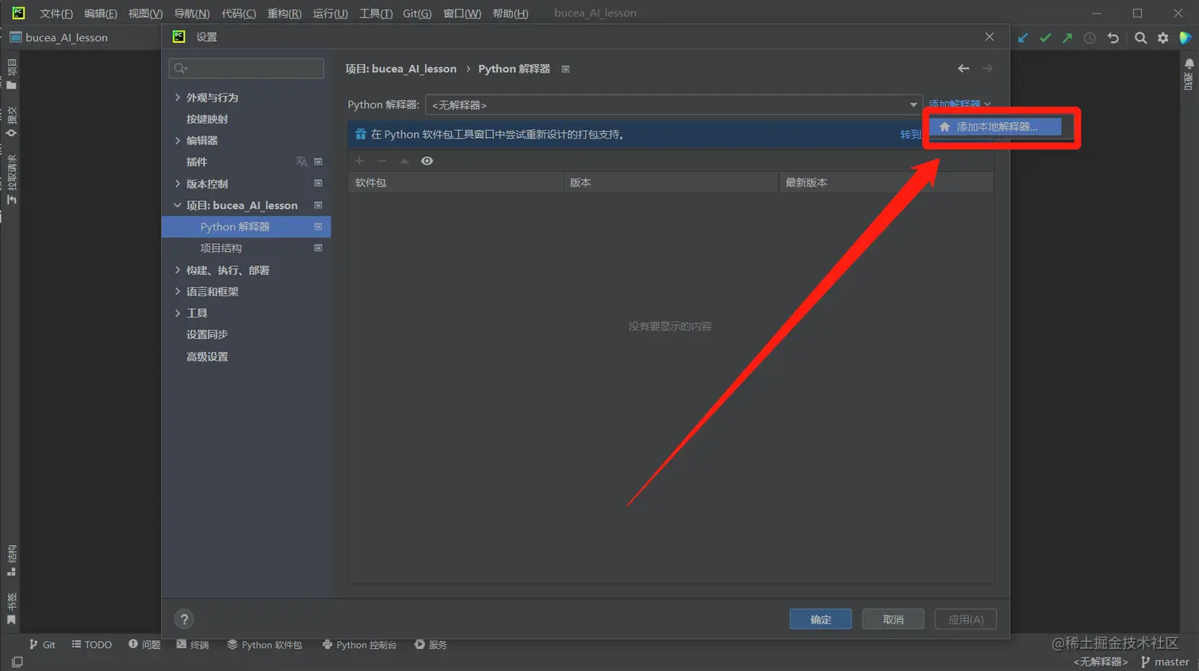The height and width of the screenshot is (671, 1199).
Task: Select Python 解释器 in the settings tree
Action: 247,227
